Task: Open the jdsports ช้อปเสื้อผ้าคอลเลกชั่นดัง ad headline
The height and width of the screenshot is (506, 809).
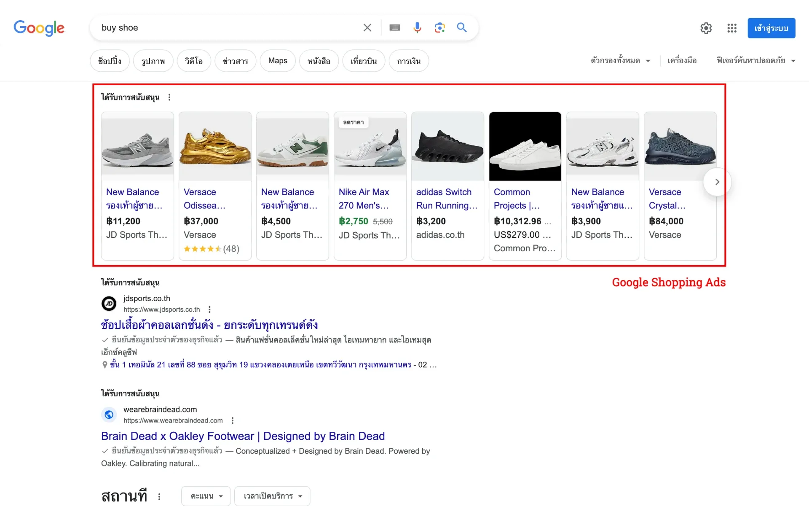Action: coord(209,325)
